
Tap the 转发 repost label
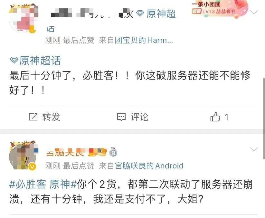point(51,117)
